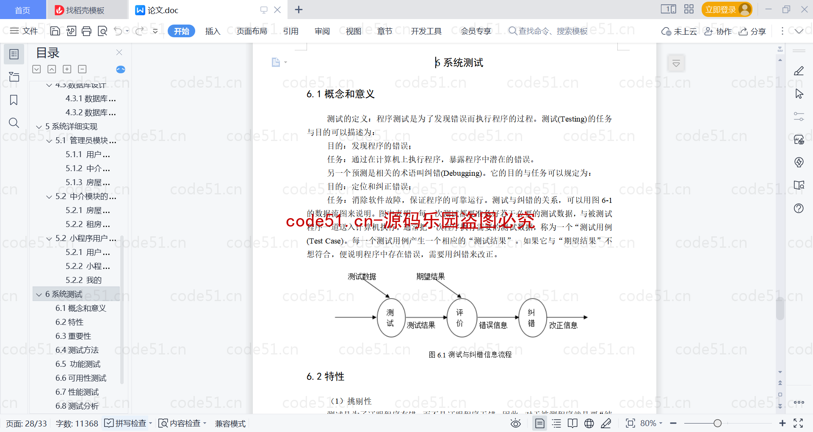Screen dimensions: 813x432
Task: Open the outline panel icon in sidebar
Action: coord(14,54)
